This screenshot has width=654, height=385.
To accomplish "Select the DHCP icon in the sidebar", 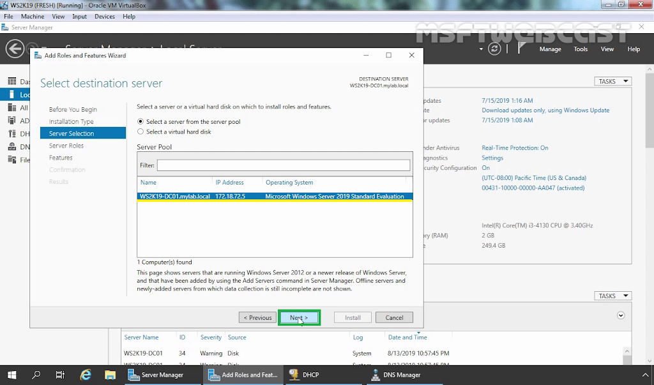I will click(12, 133).
